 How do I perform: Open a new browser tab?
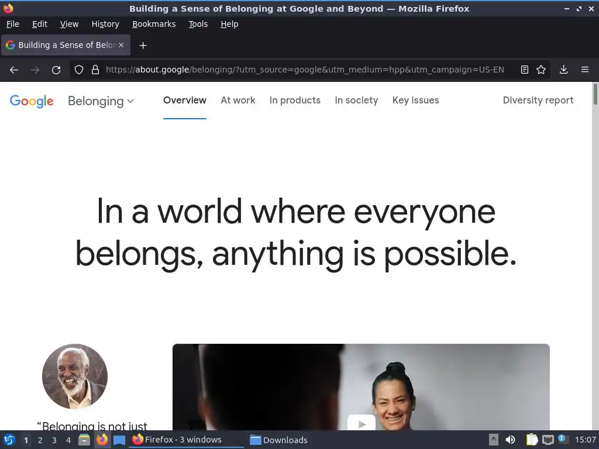pos(143,46)
